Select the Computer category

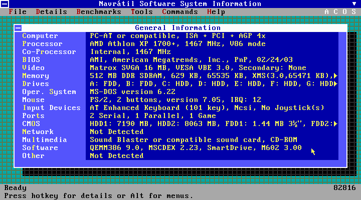(40, 36)
